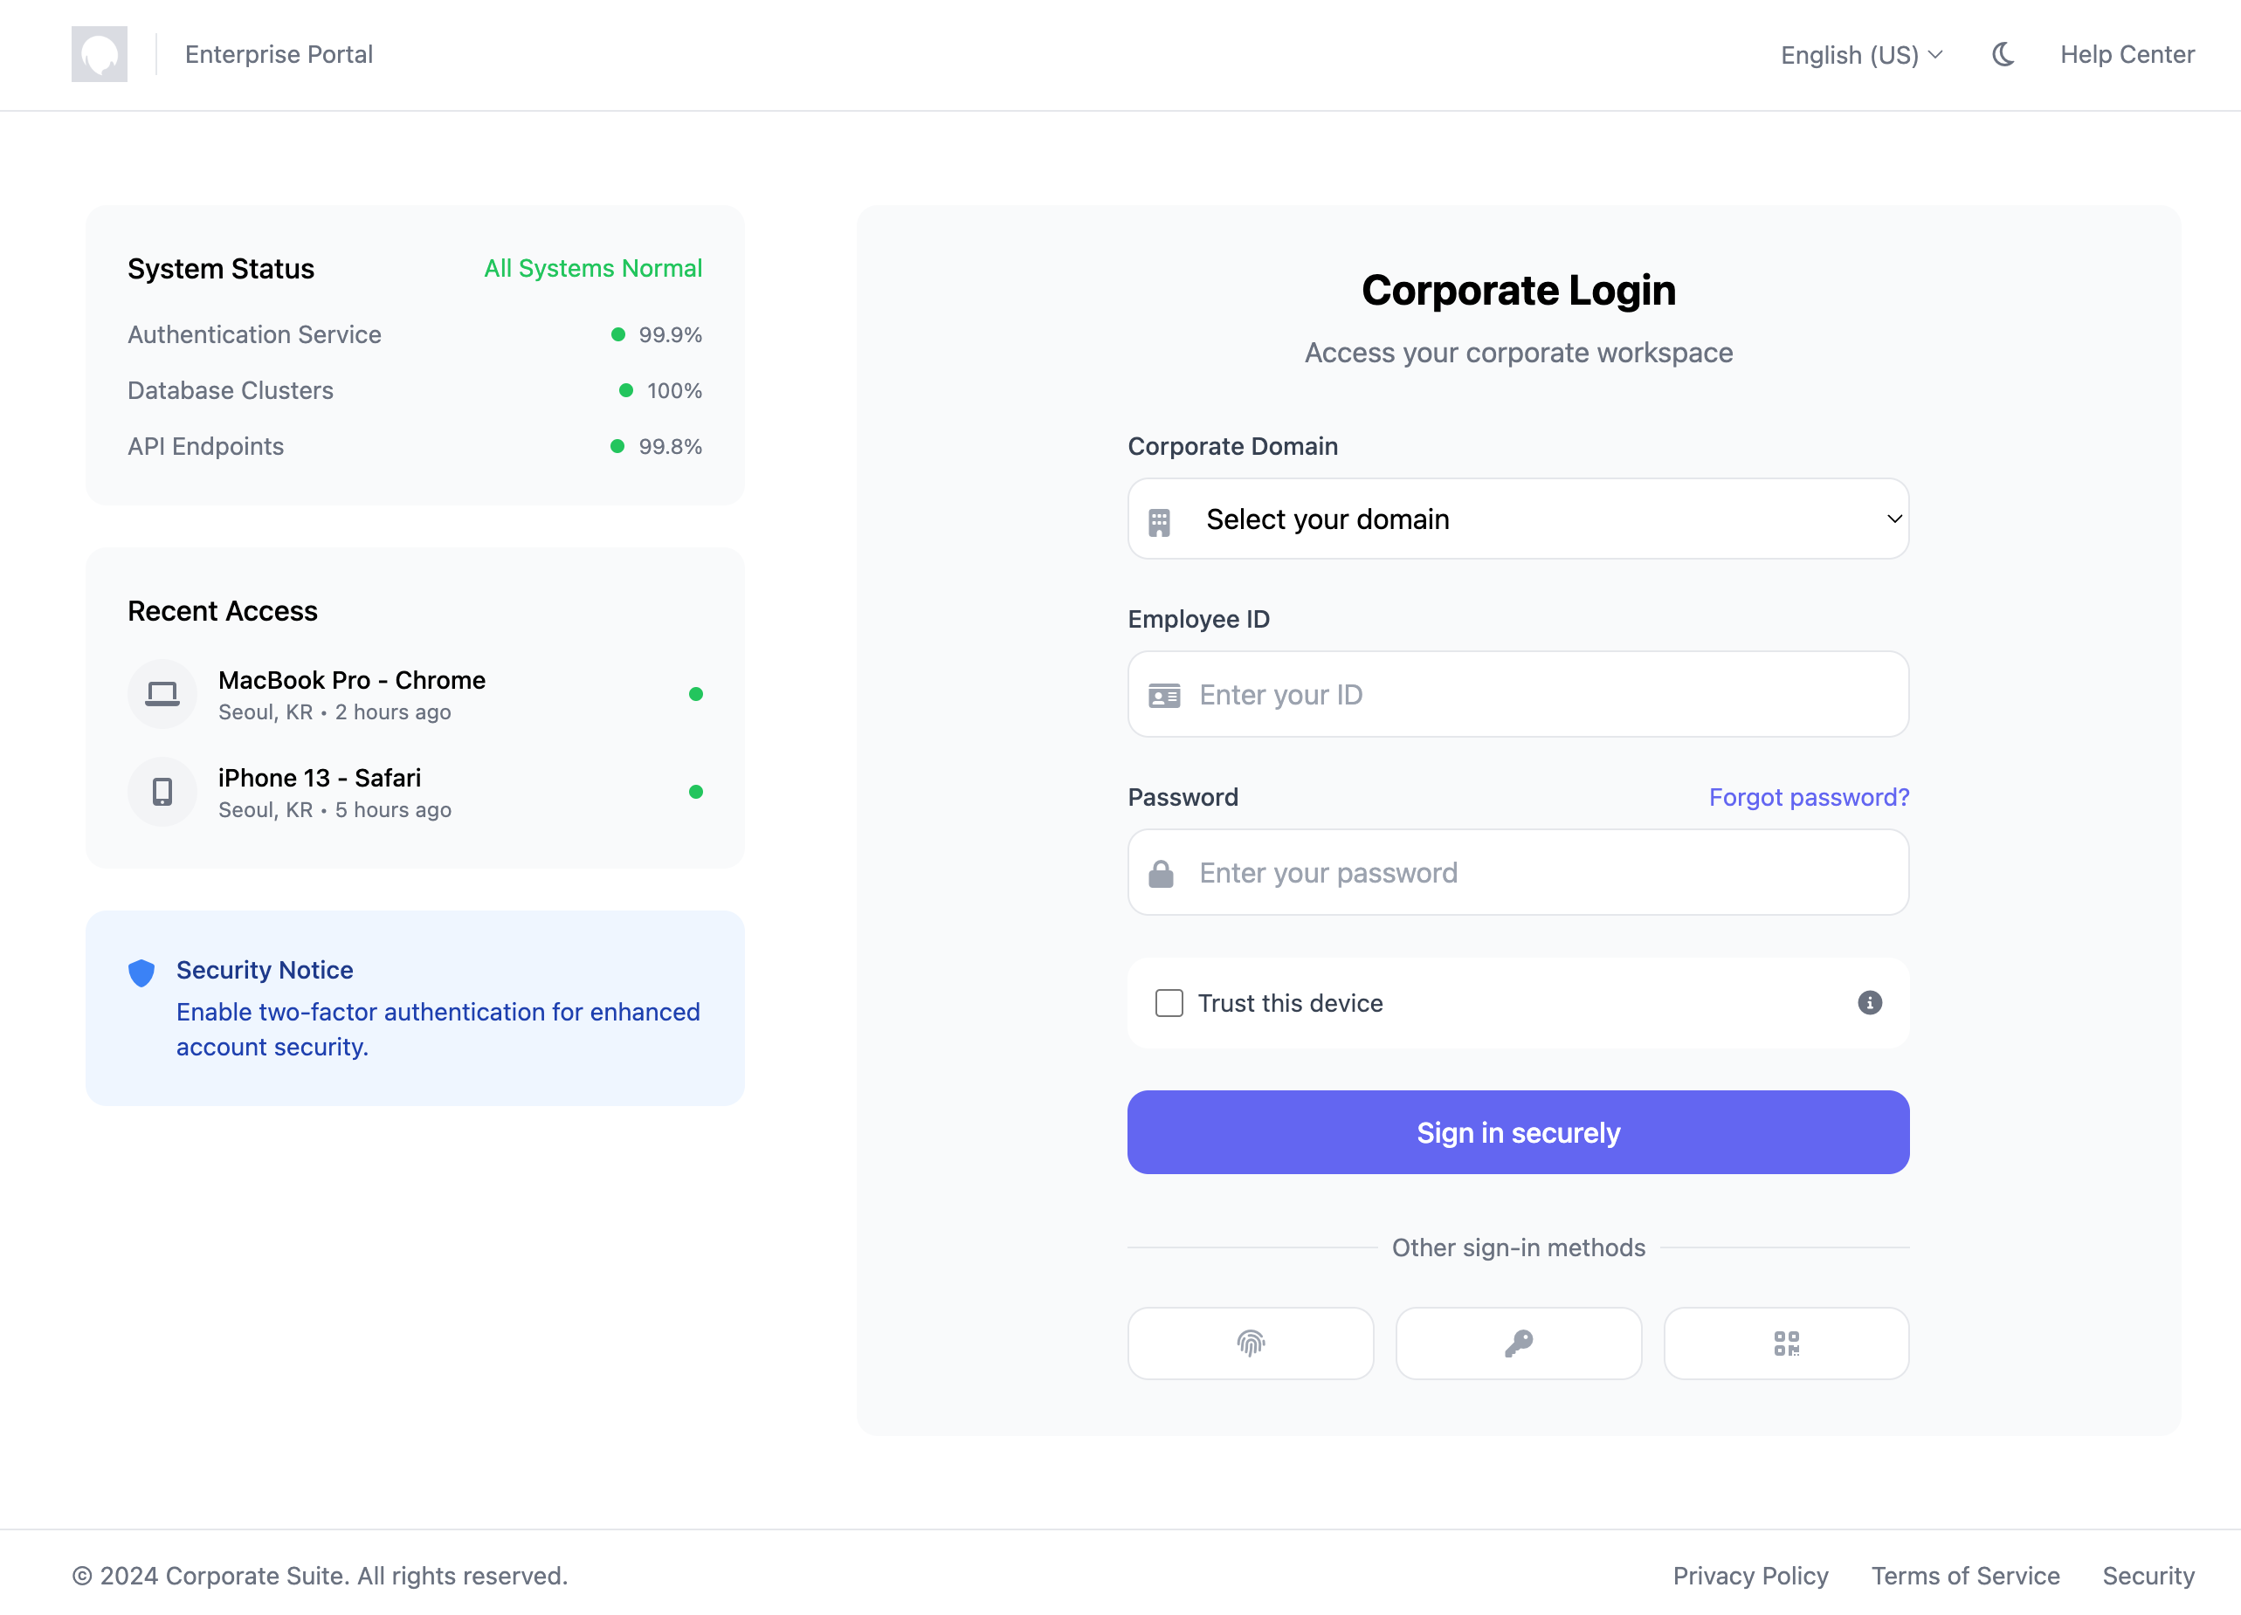Open the Select your domain dropdown

tap(1518, 519)
